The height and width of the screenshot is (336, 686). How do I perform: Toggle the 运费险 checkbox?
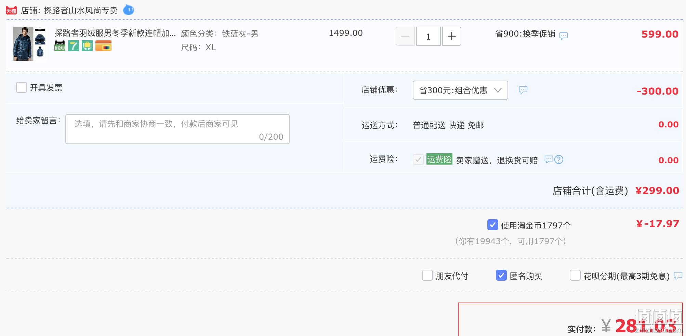pos(418,159)
